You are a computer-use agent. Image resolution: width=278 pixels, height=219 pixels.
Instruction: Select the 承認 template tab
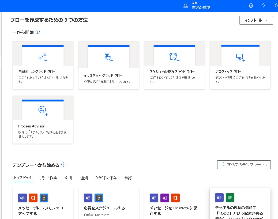(128, 178)
